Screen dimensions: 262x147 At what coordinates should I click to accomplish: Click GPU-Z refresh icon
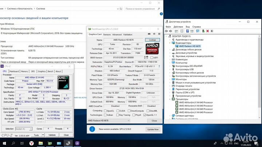(154, 34)
